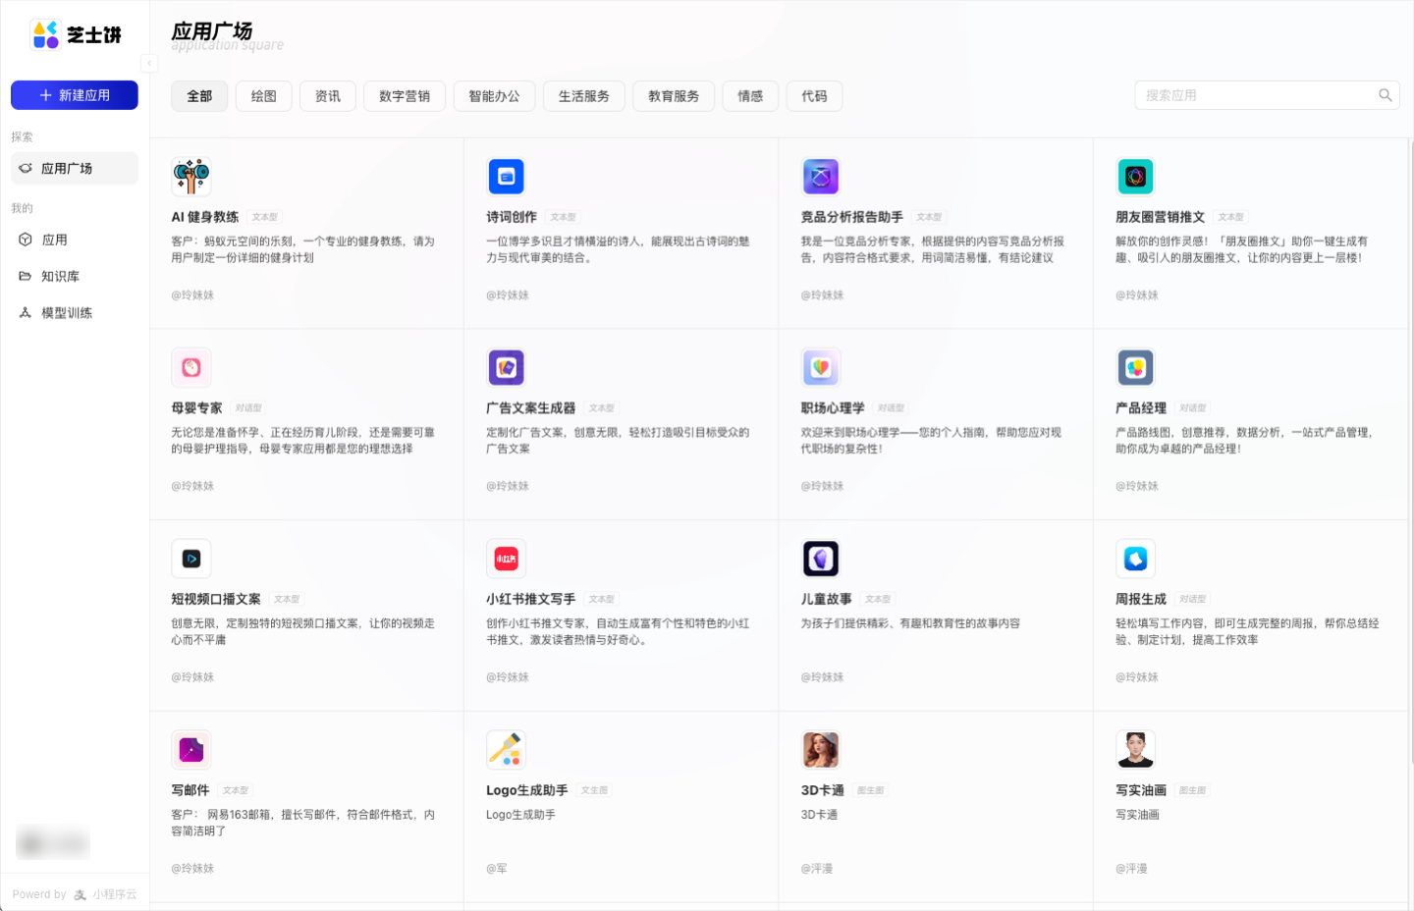1414x911 pixels.
Task: Collapse the sidebar with the chevron arrow
Action: pos(149,63)
